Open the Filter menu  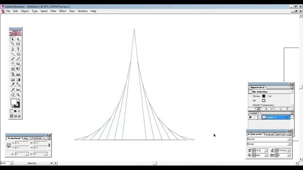click(x=53, y=11)
